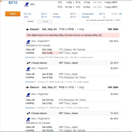132x132 pixels.
Task: Click the ANA airline logo beside the price
Action: coord(27,4)
